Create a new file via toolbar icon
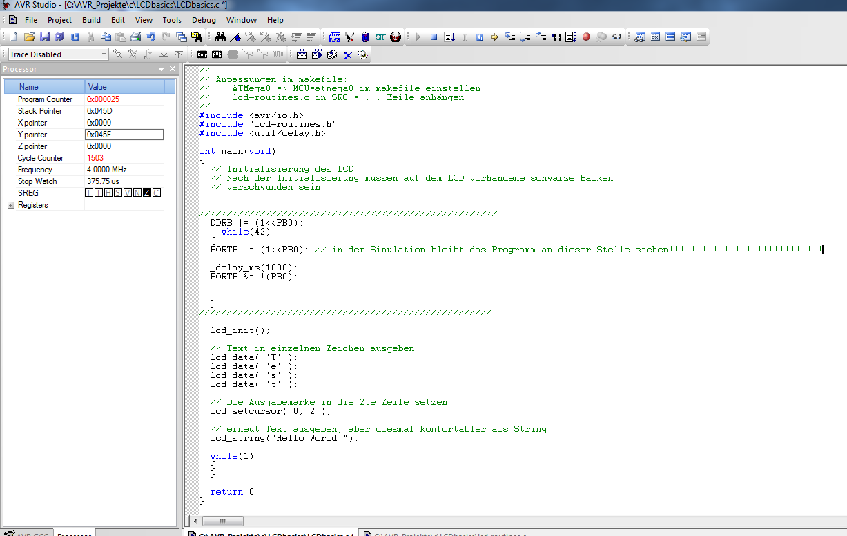Screen dimensions: 847x536 (x=13, y=37)
